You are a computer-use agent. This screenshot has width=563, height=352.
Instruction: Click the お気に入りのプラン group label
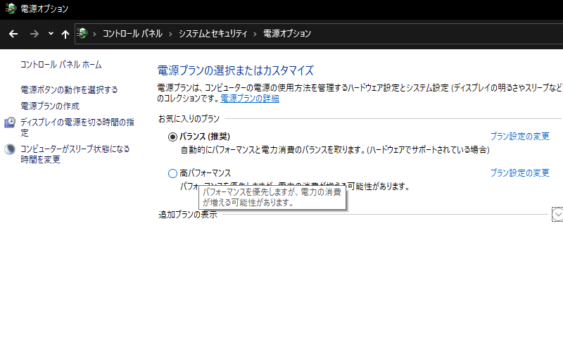[189, 118]
